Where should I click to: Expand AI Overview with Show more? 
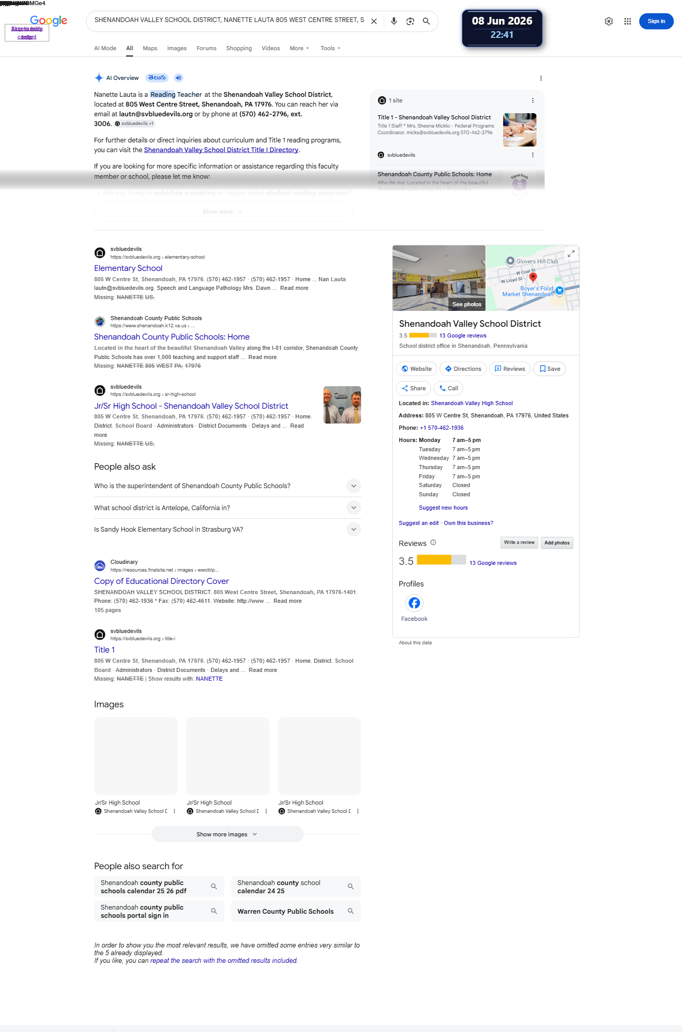pyautogui.click(x=223, y=212)
